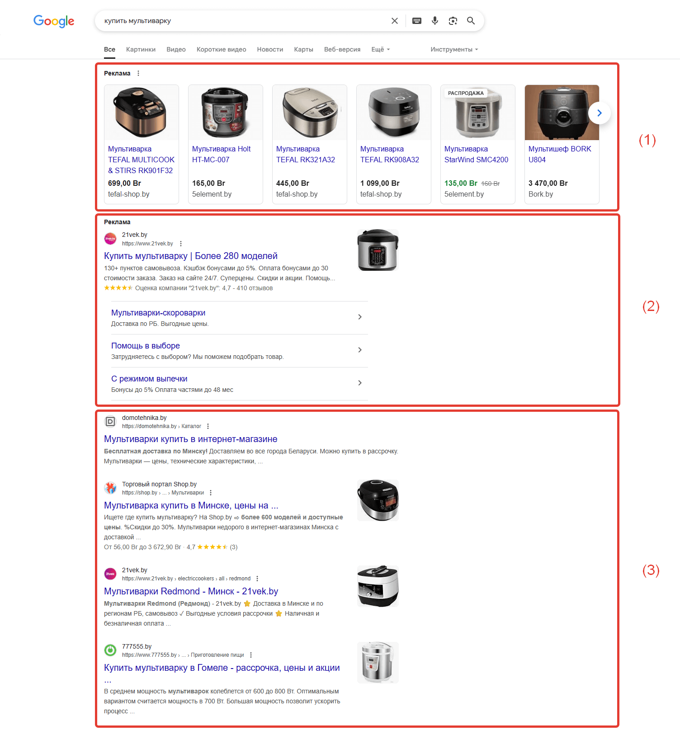
Task: Open three-dot menu for 777555.by result
Action: coord(251,655)
